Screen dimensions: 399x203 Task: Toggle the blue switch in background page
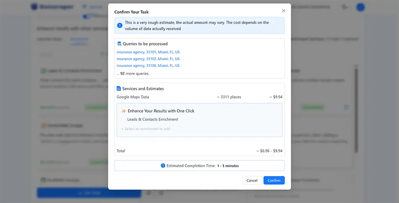point(86,16)
